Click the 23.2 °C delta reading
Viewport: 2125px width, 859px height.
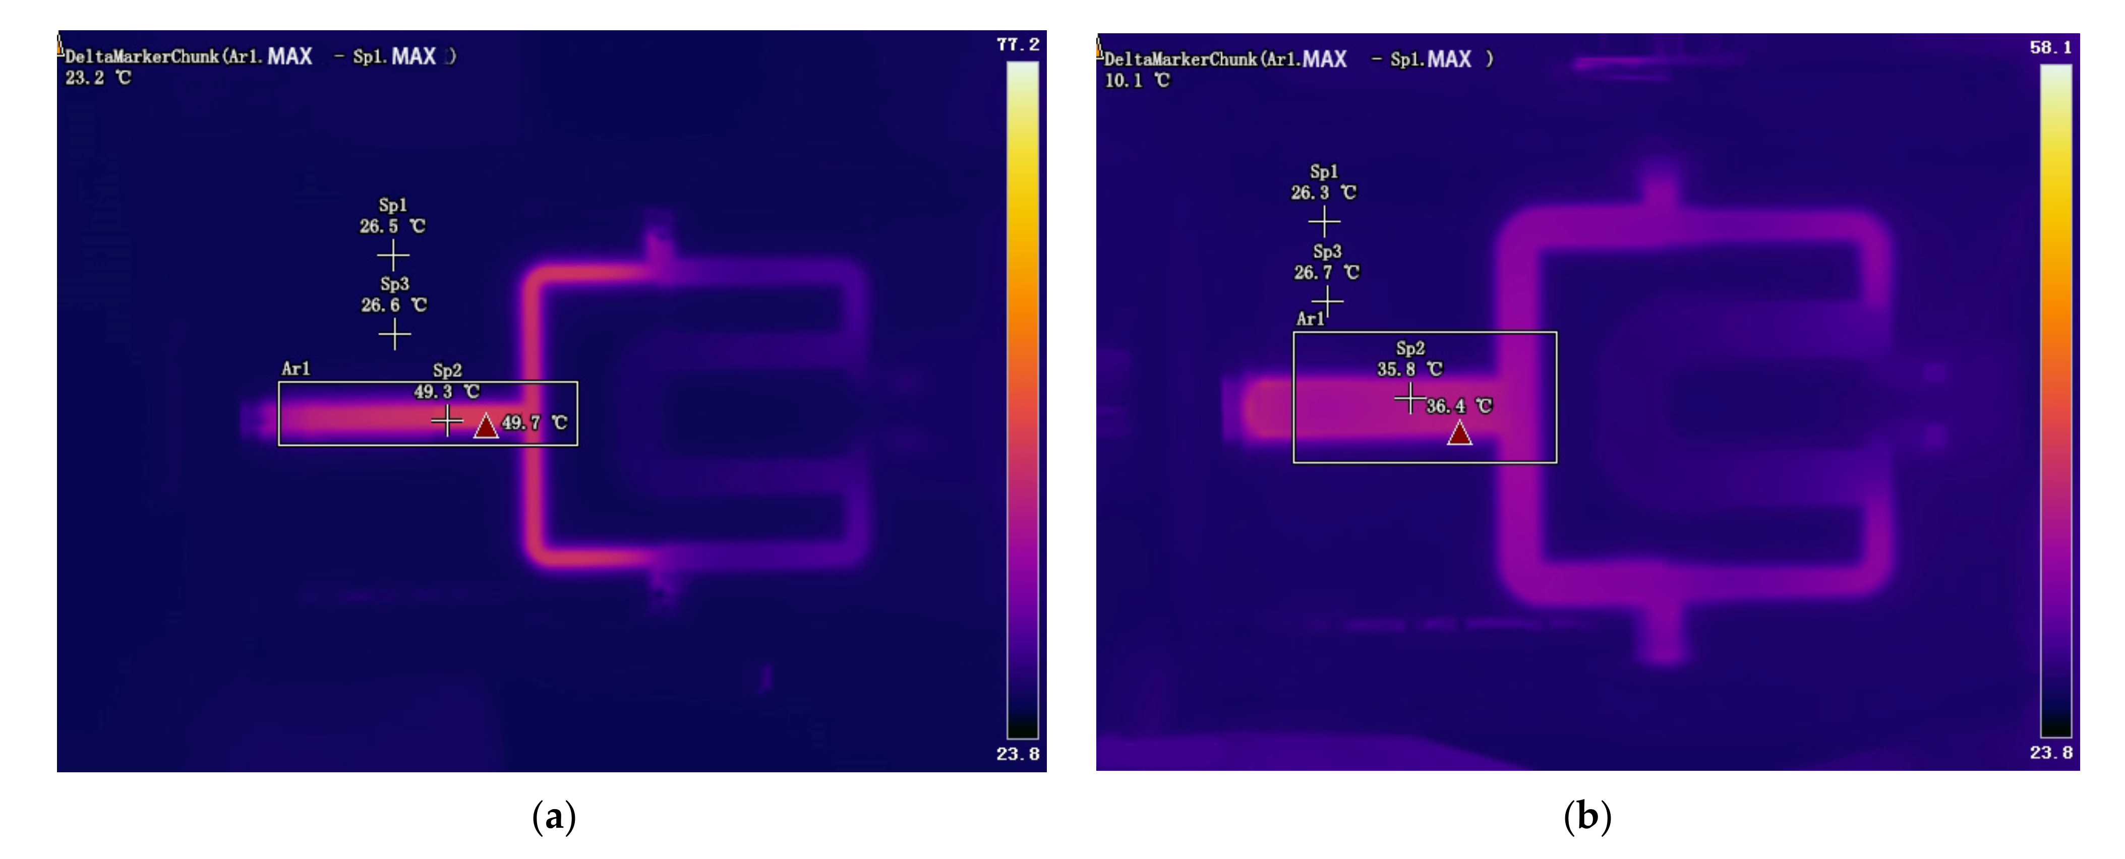pyautogui.click(x=97, y=78)
